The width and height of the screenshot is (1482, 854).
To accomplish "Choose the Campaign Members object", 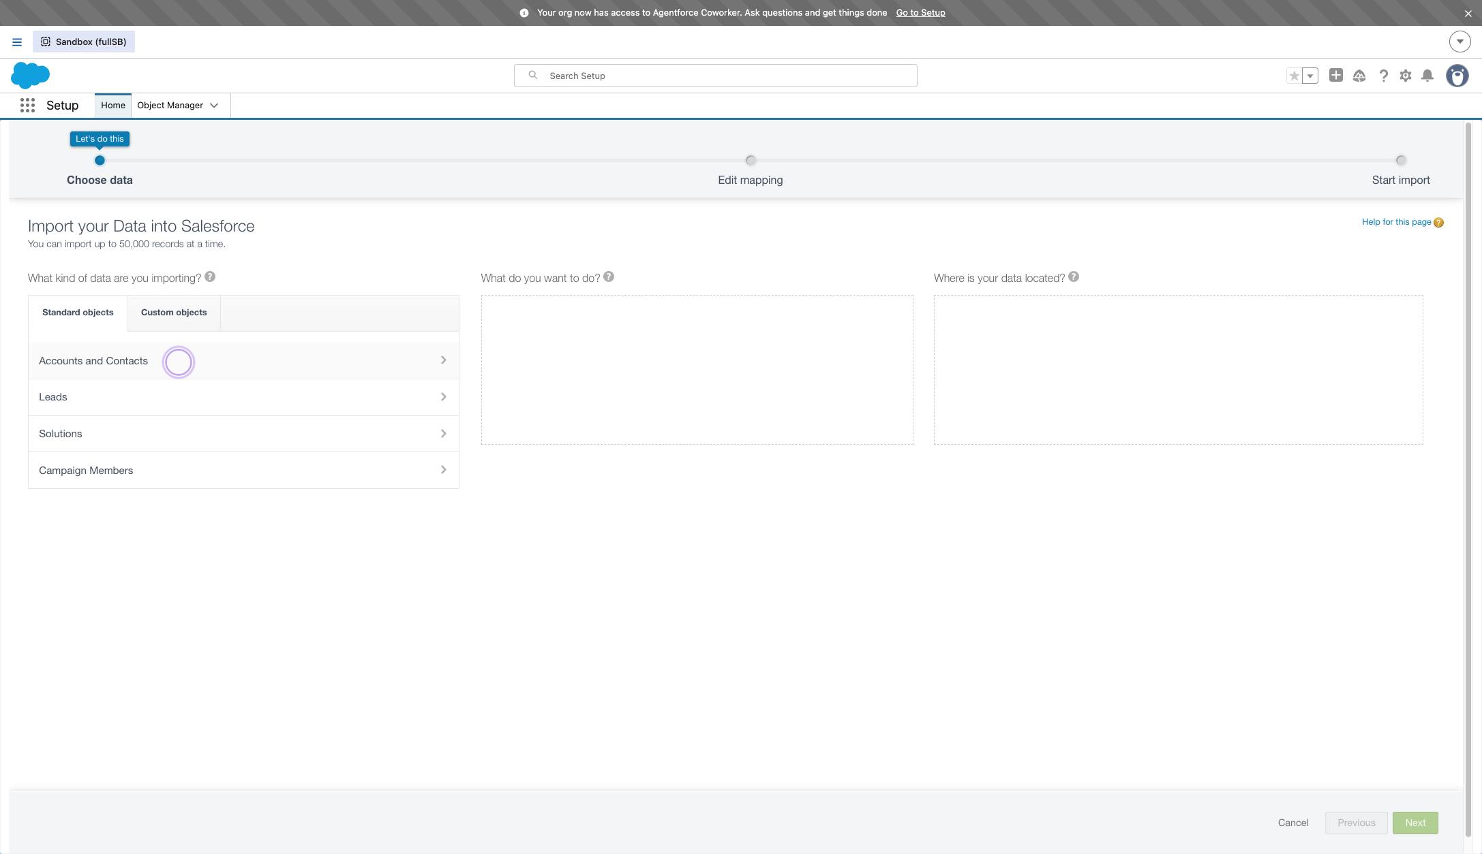I will pos(243,471).
